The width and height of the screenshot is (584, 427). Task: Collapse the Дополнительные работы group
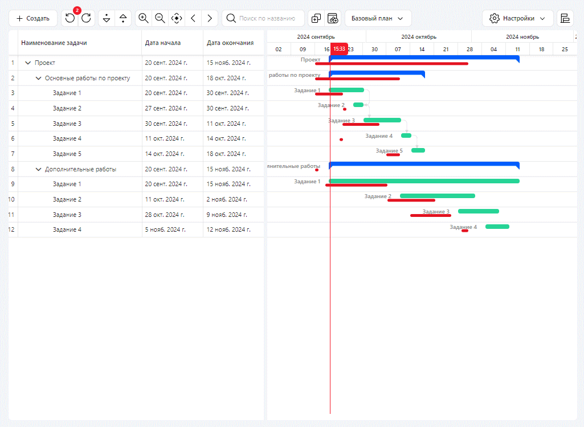38,170
